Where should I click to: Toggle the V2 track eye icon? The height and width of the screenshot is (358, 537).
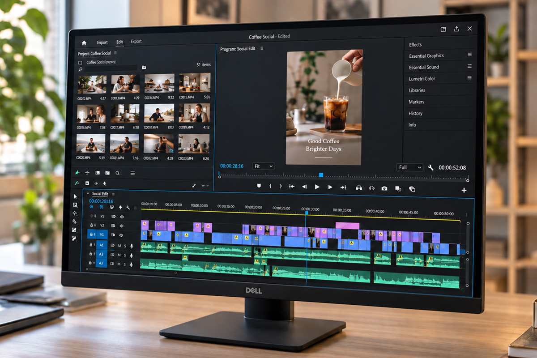(121, 226)
